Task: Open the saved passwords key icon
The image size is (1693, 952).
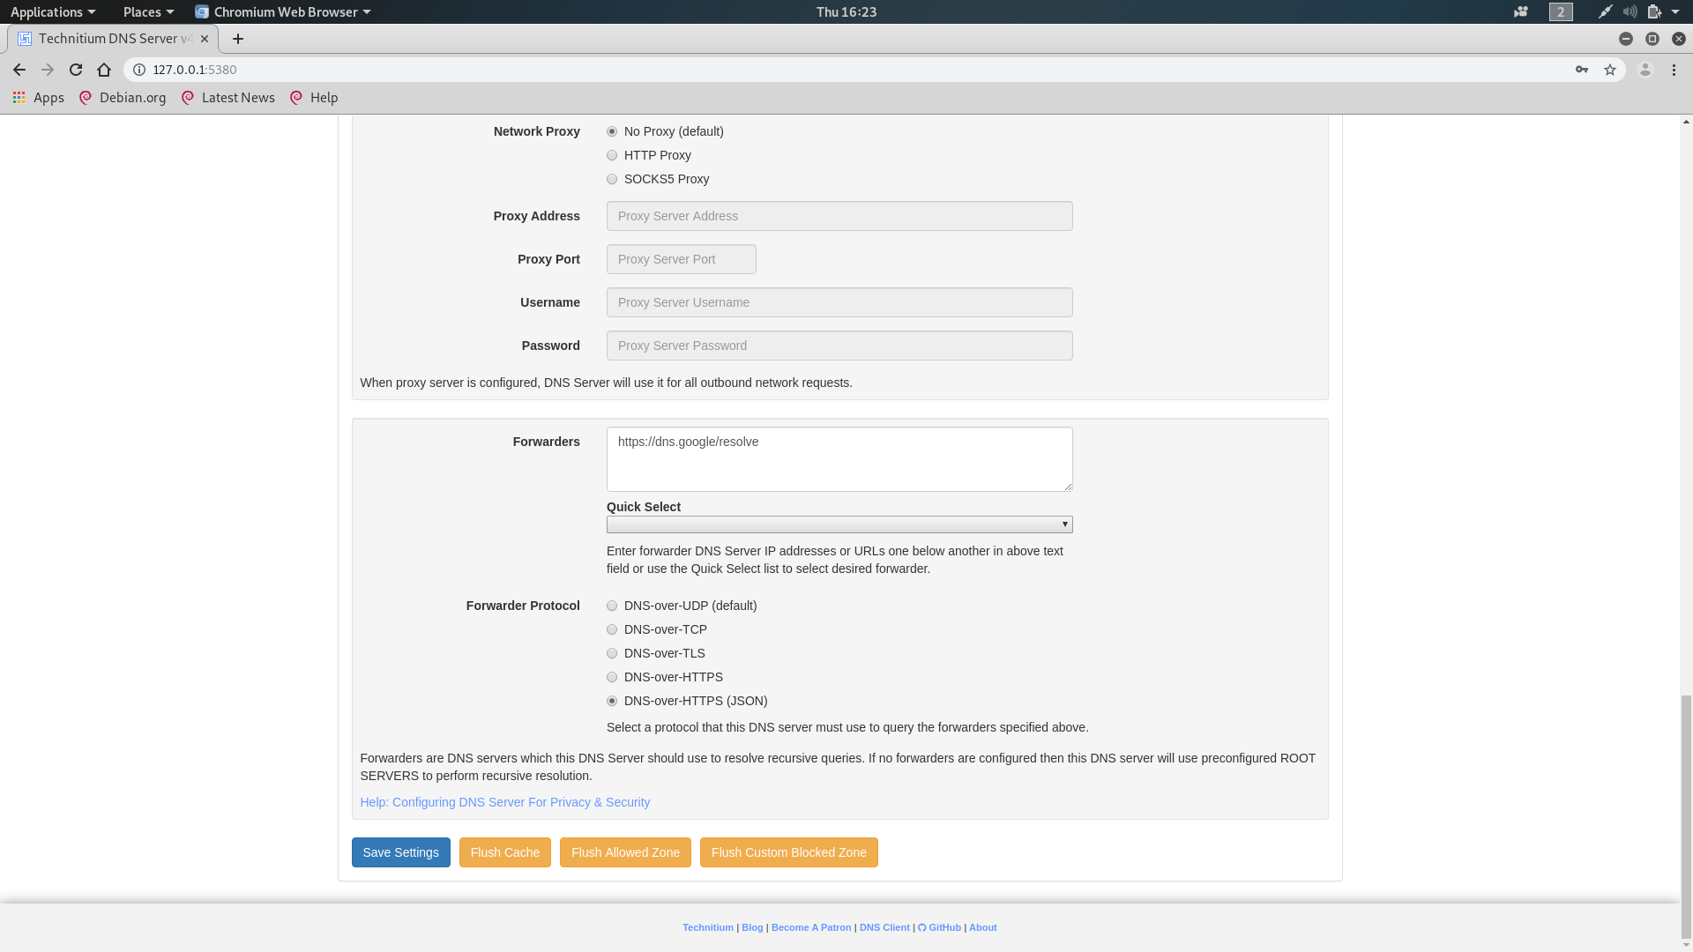Action: (x=1581, y=69)
